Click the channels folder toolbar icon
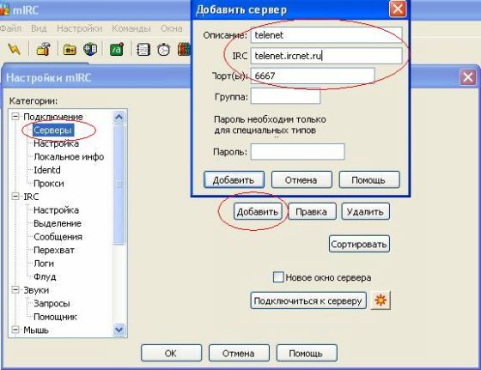 tap(70, 50)
